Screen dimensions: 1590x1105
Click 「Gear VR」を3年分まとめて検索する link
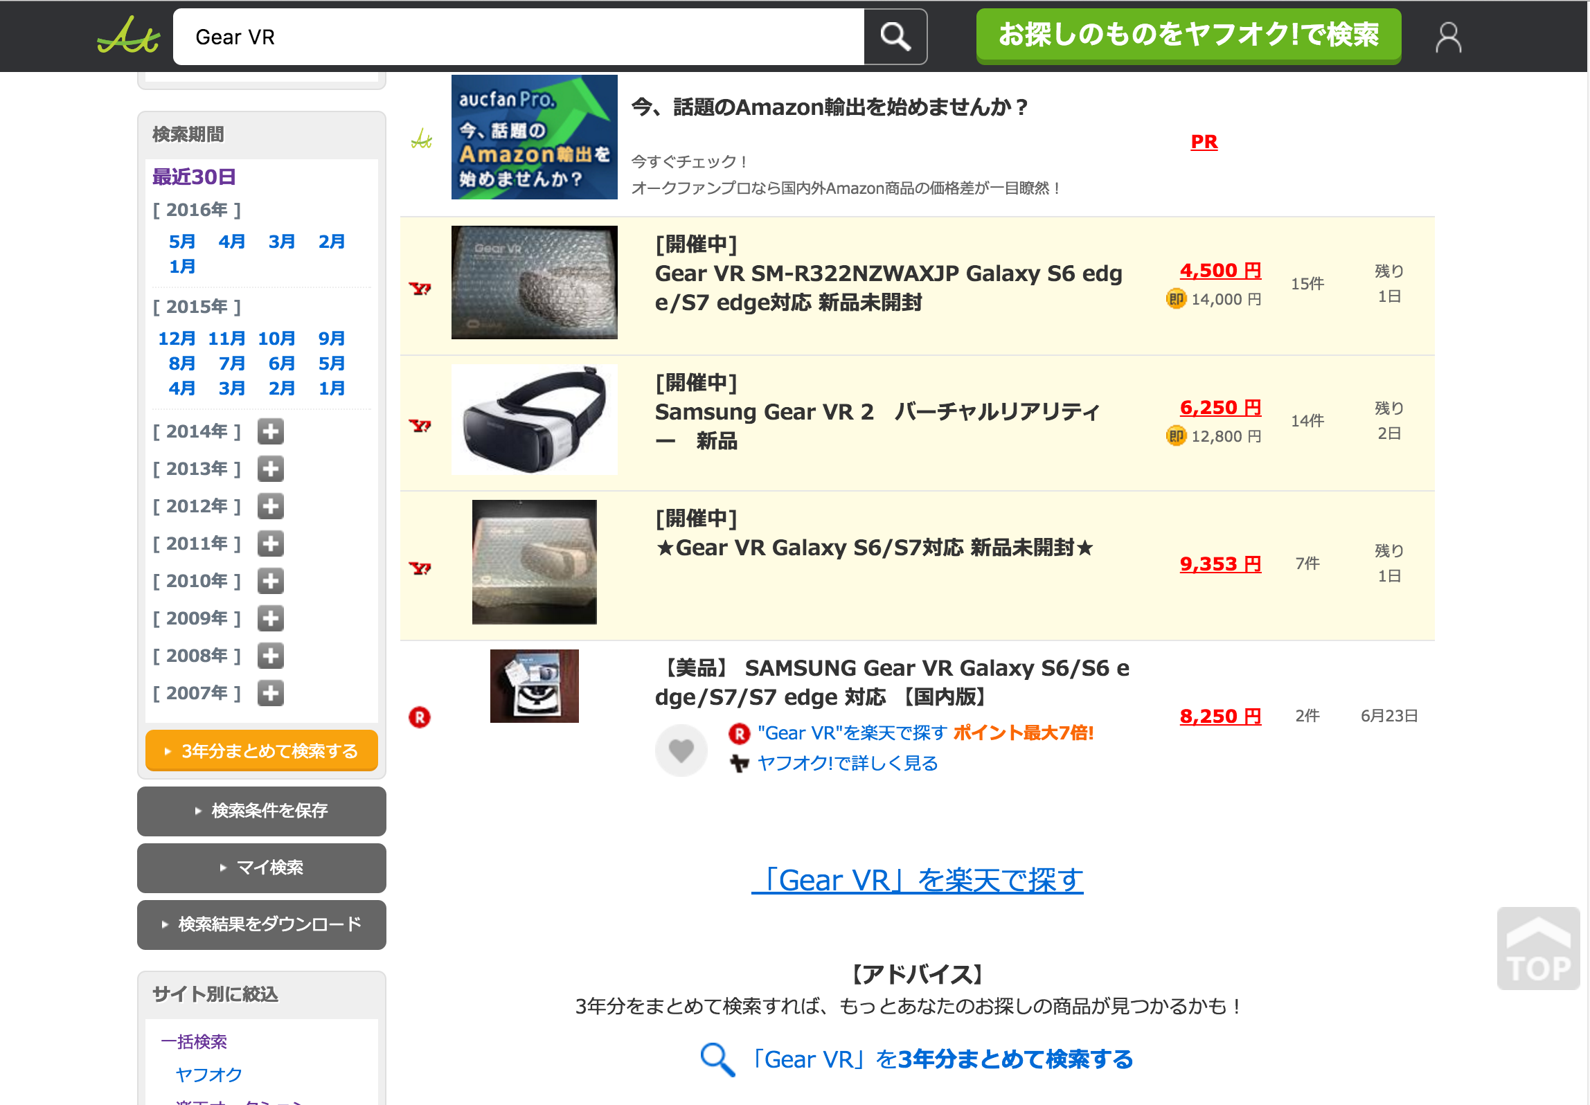coord(942,1059)
